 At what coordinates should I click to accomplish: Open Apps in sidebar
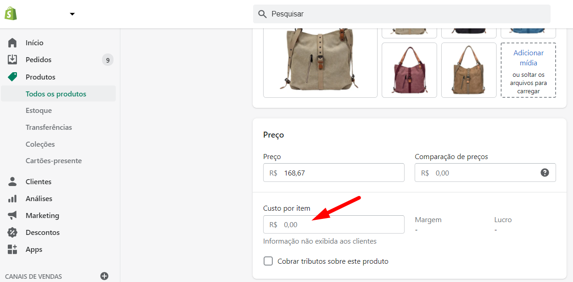(34, 250)
